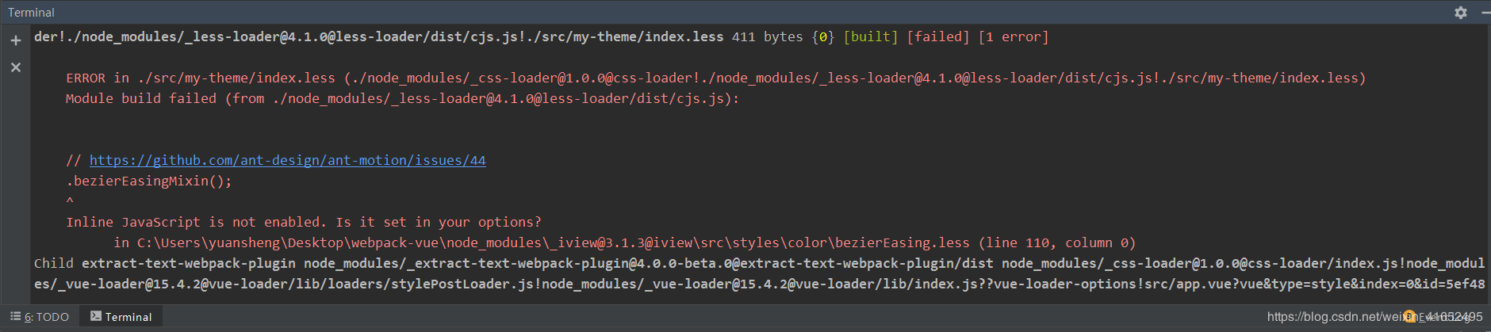
Task: Click the green [built] status text
Action: [870, 36]
